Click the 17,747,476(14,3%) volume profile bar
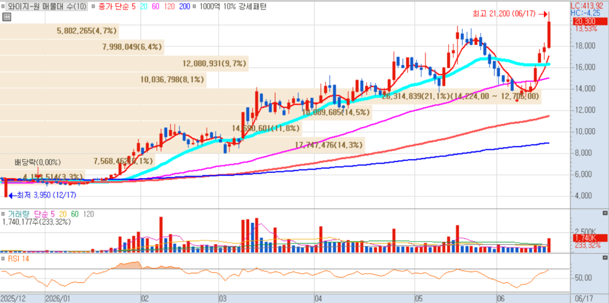Image resolution: width=609 pixels, height=303 pixels. point(183,145)
